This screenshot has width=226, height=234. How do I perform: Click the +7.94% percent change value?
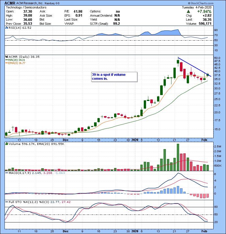point(204,12)
